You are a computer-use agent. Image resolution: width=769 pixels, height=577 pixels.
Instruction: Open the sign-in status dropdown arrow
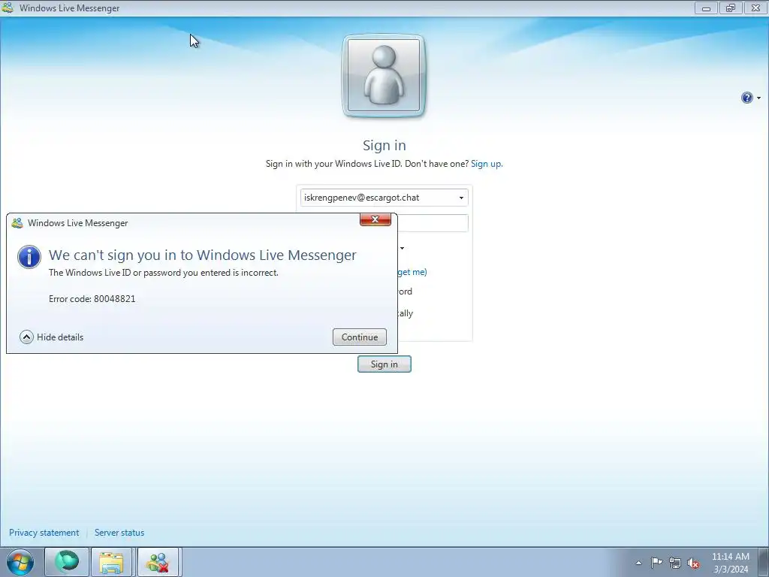[x=403, y=248]
